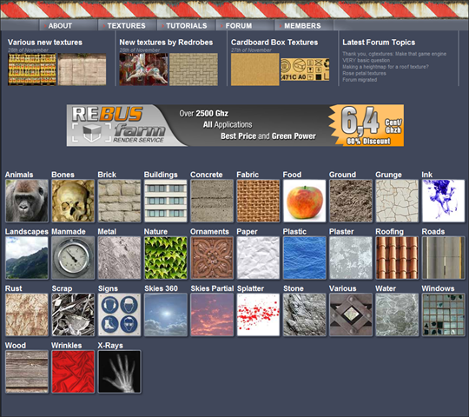Open the ABOUT menu item

click(60, 26)
